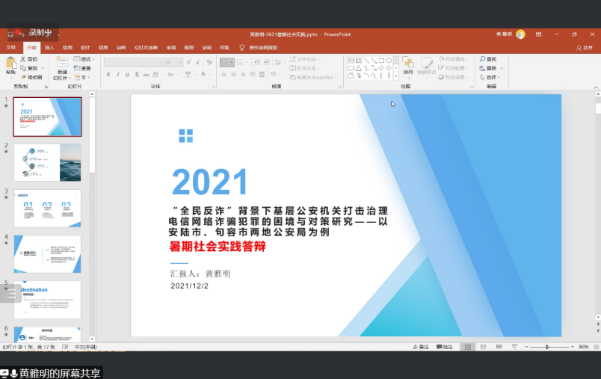Viewport: 601px width, 379px height.
Task: Open the Insert (插入) ribbon tab
Action: pyautogui.click(x=49, y=47)
